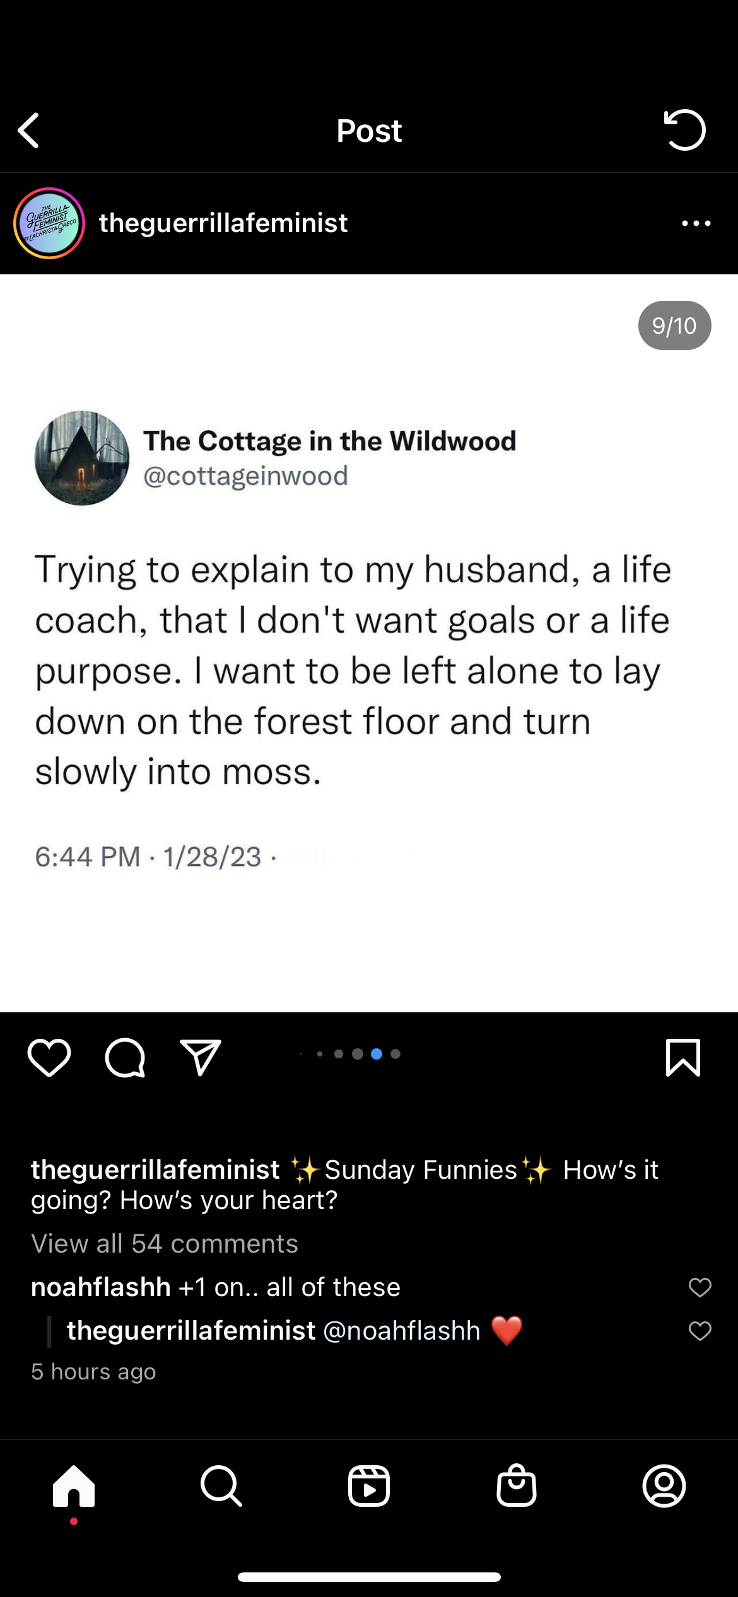Open the three-dot post options menu
Viewport: 738px width, 1597px height.
[696, 223]
